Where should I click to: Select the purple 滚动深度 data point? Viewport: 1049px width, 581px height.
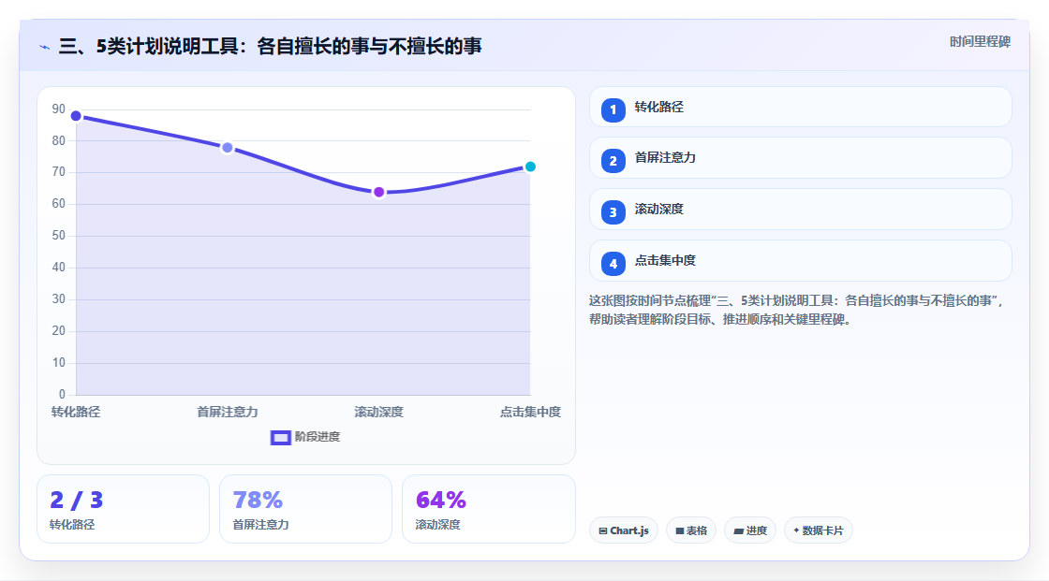click(379, 193)
